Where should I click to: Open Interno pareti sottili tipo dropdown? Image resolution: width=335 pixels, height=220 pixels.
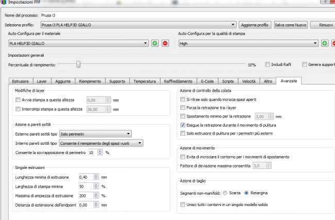pyautogui.click(x=101, y=143)
